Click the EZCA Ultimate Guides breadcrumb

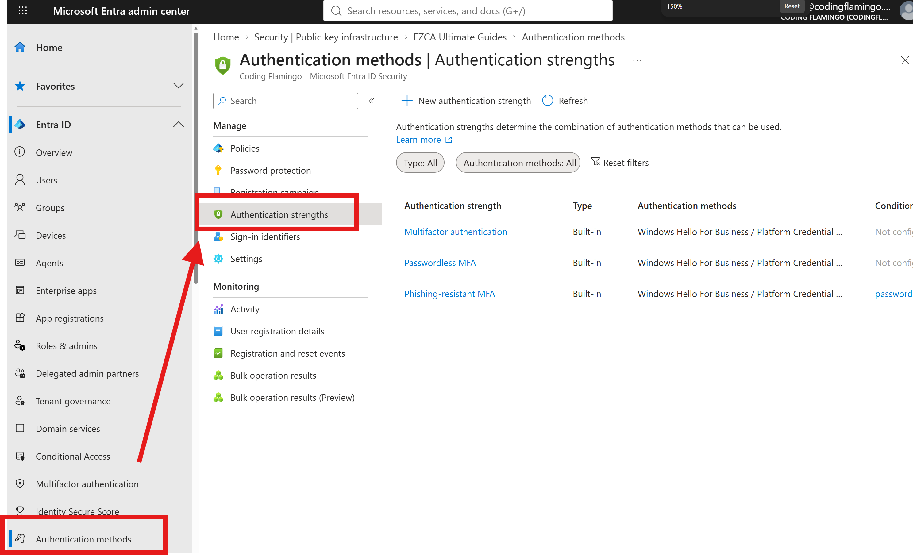click(460, 37)
